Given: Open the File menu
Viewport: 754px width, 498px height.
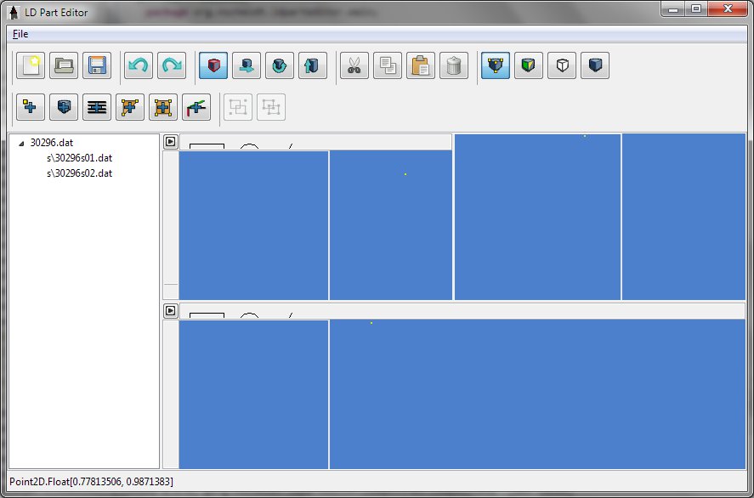Looking at the screenshot, I should tap(20, 34).
